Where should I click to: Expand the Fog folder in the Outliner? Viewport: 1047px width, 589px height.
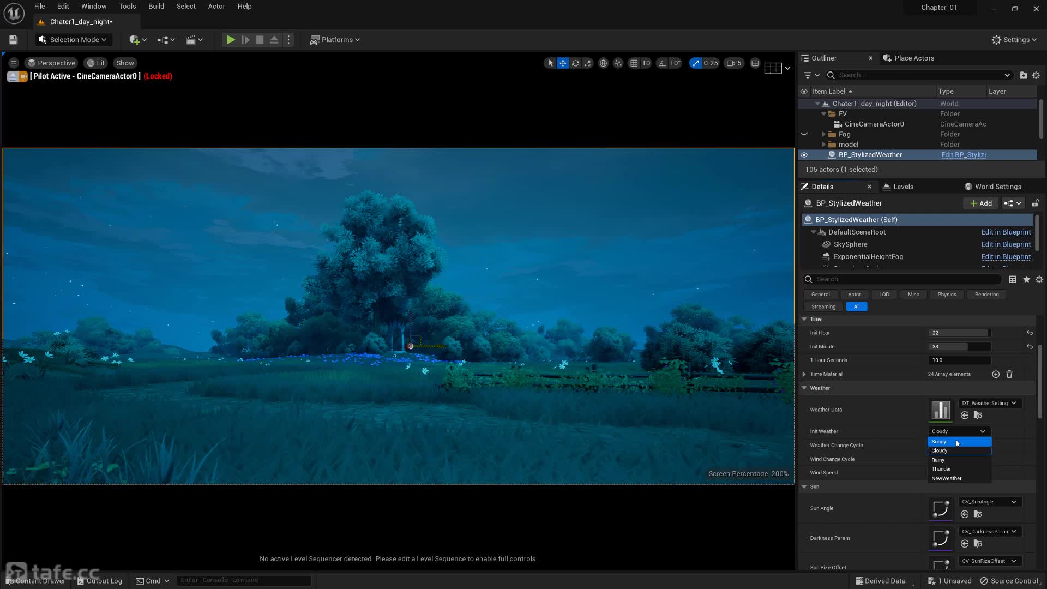[823, 134]
